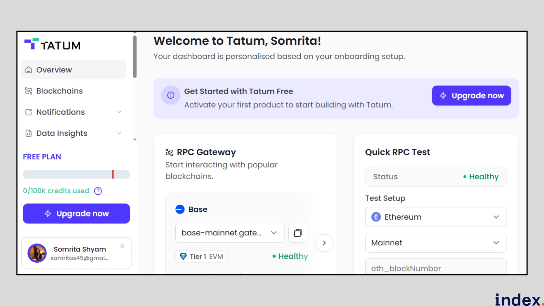This screenshot has height=306, width=544.
Task: Click the Base network logo
Action: pyautogui.click(x=180, y=209)
